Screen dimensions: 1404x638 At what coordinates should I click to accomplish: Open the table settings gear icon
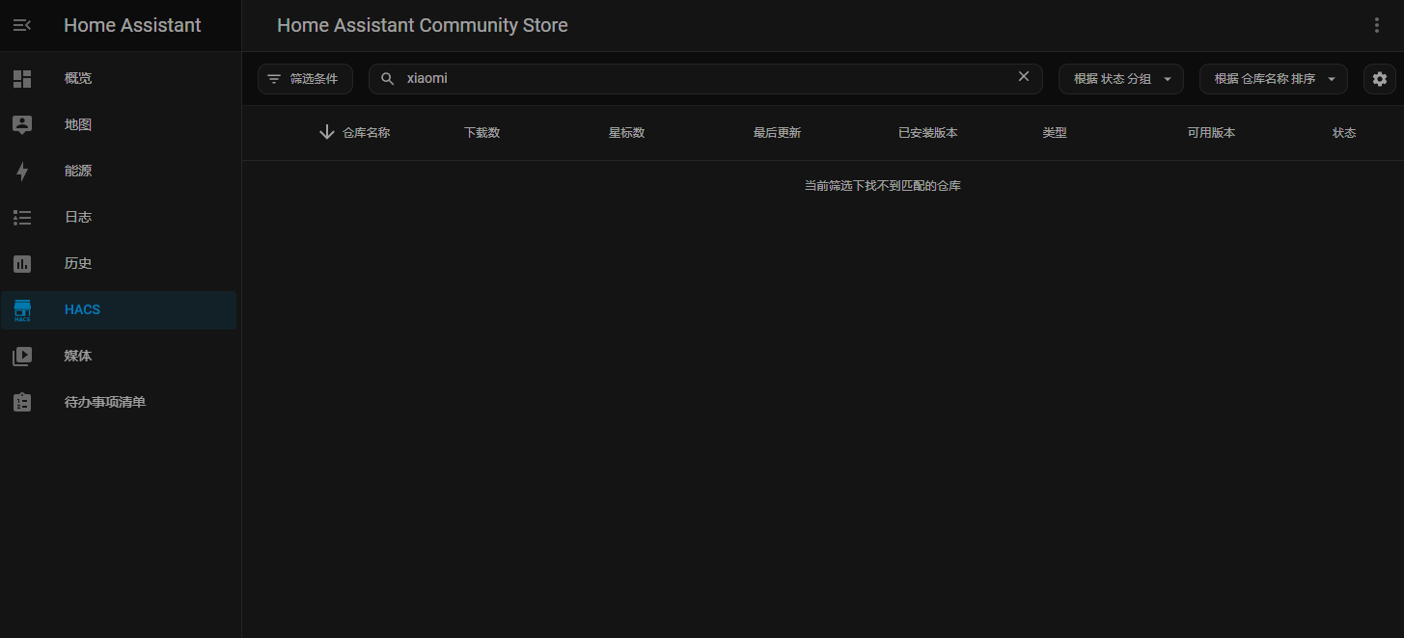[1380, 79]
